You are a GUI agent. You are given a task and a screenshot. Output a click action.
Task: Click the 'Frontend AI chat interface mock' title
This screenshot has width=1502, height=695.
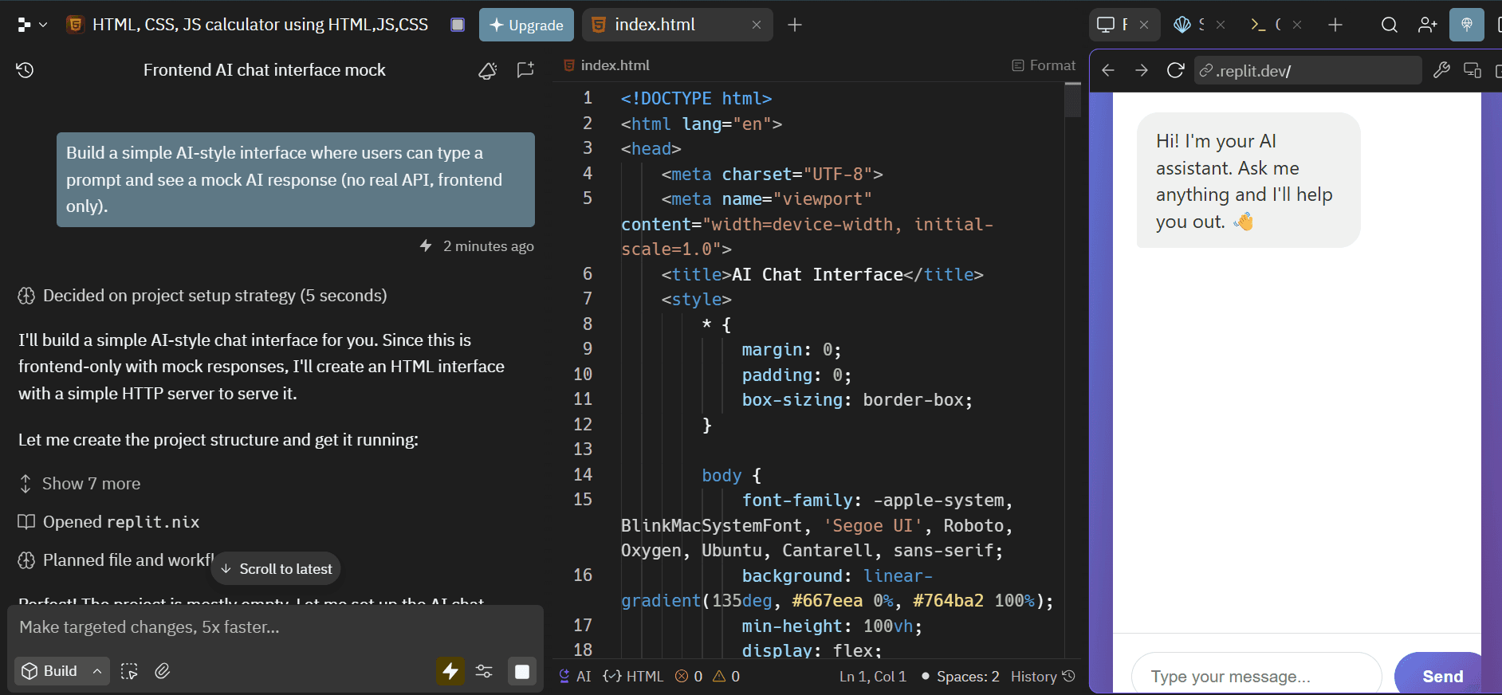tap(264, 70)
